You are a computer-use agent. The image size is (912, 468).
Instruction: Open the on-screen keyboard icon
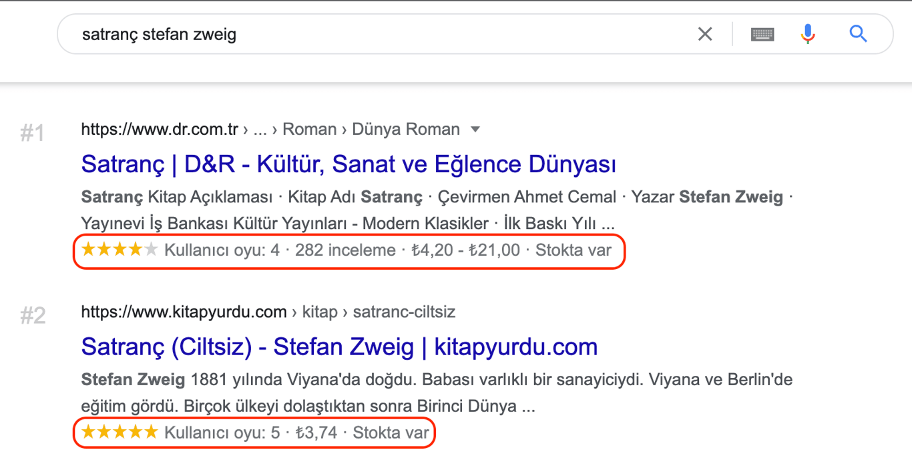coord(762,33)
